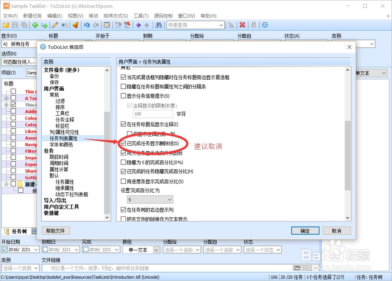Select the New Task green plus icon

(35, 25)
